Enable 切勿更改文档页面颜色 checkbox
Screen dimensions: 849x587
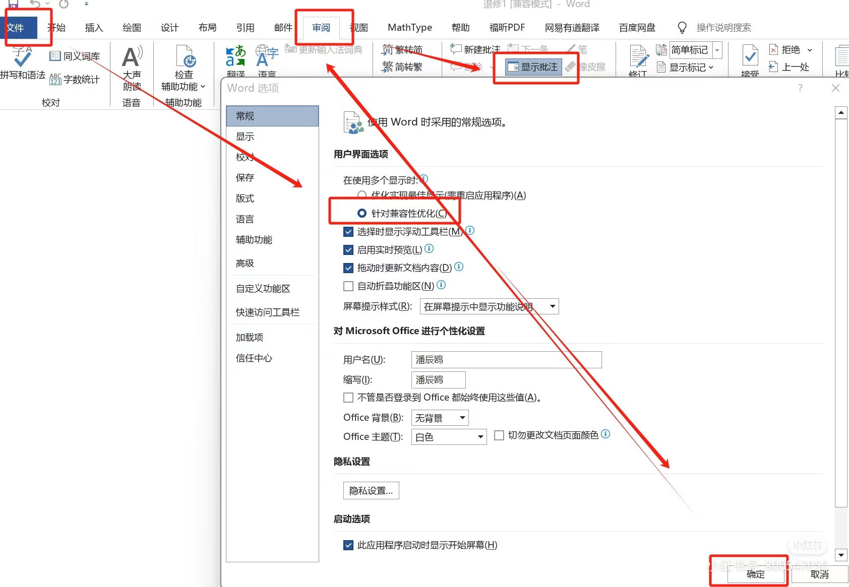tap(499, 435)
